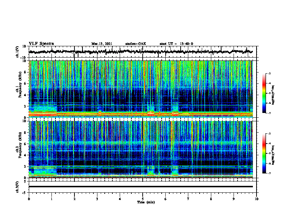Select the "Mar.13, 2021" date text
The height and width of the screenshot is (223, 289).
coord(102,44)
